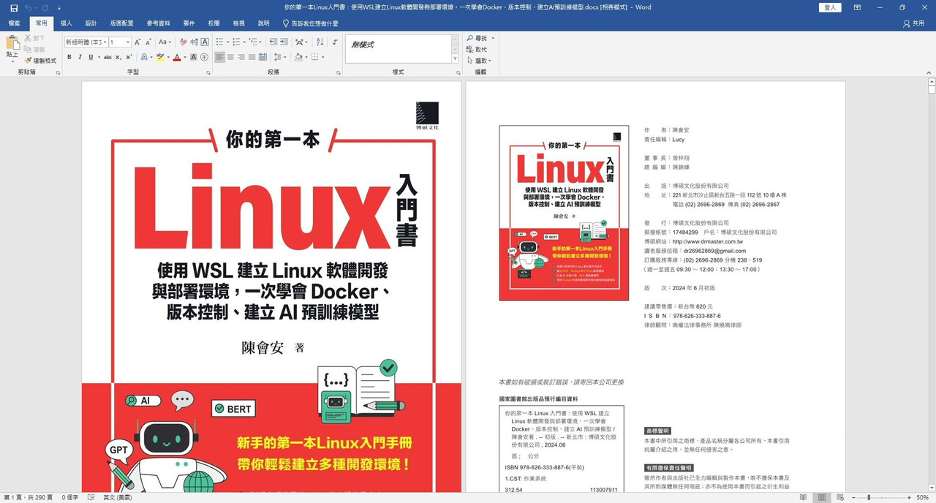Click the page count in the status bar
Viewport: 936px width, 503px height.
coord(29,497)
